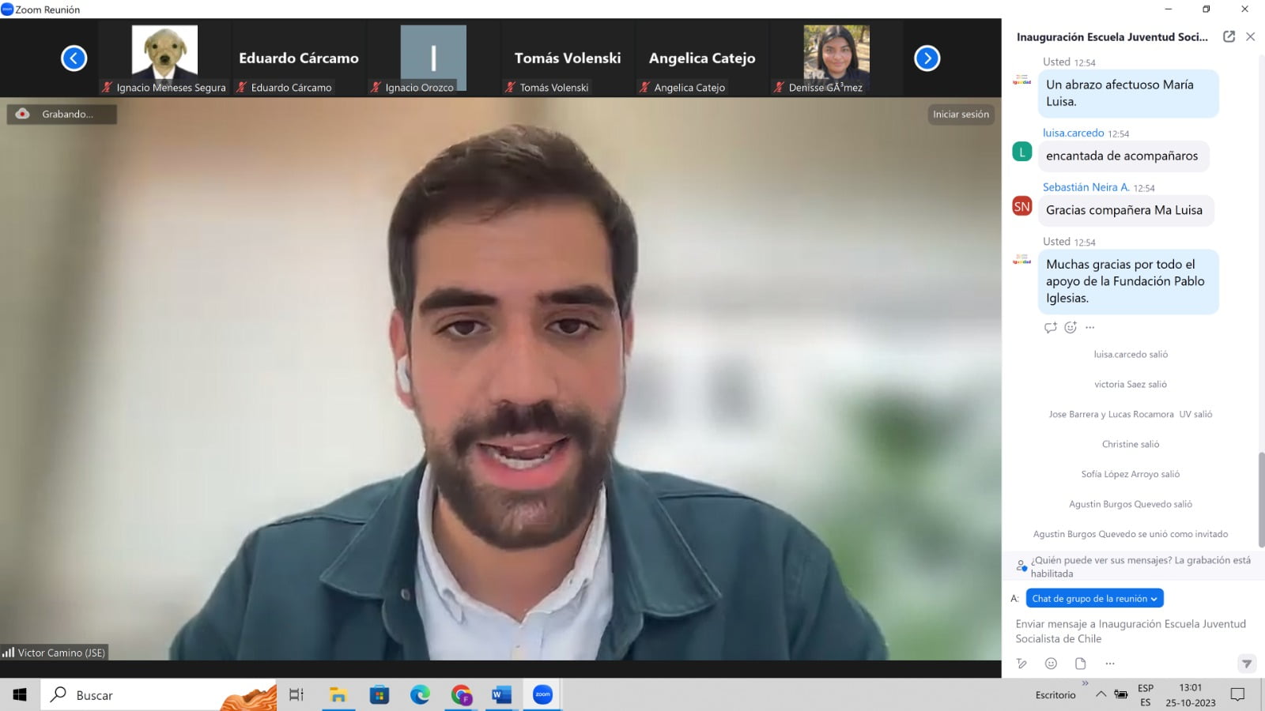Screen dimensions: 1265x711
Task: Click luisa.carcedo sender name link
Action: 1073,133
